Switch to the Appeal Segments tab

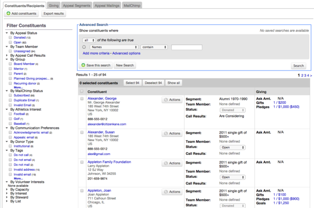[x=77, y=5]
